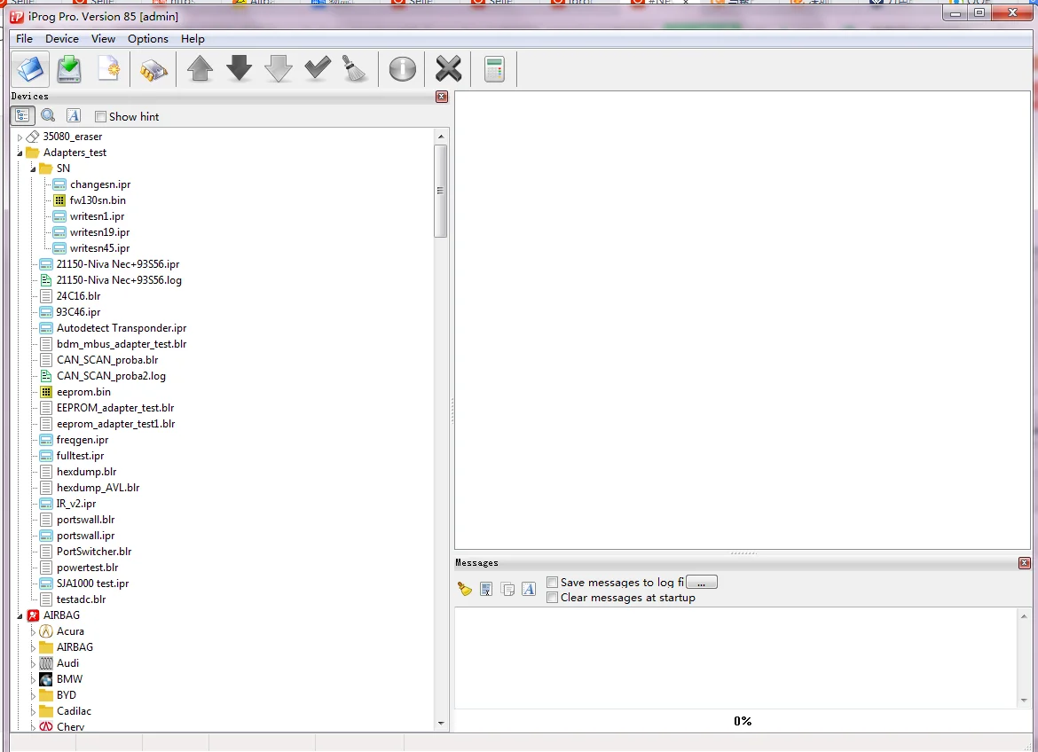Open the Help menu
This screenshot has width=1038, height=752.
point(193,38)
